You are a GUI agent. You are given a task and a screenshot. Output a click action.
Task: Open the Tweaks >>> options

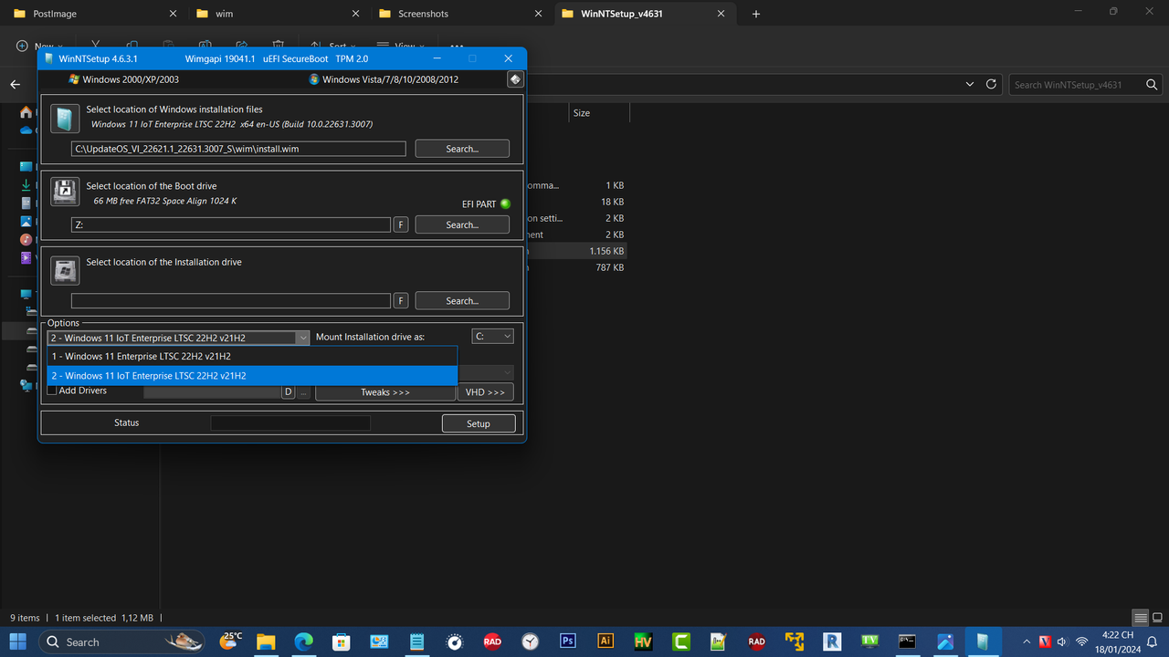click(384, 392)
